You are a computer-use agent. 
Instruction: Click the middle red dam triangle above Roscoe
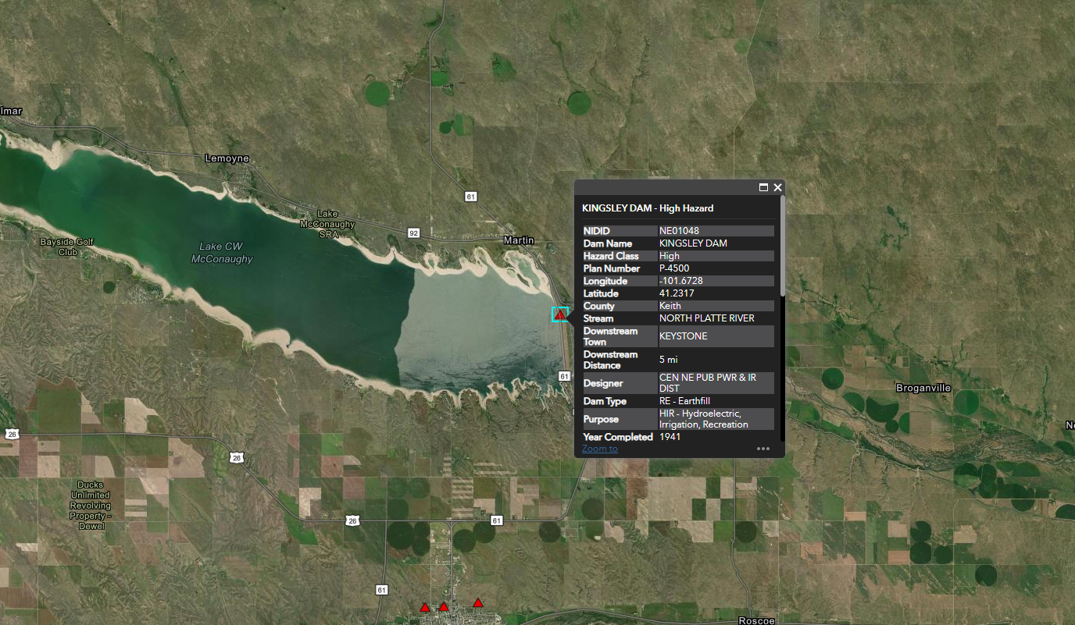tap(444, 606)
